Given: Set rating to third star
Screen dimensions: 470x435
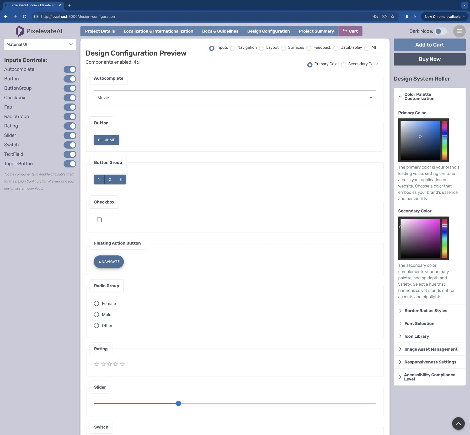Looking at the screenshot, I should click(x=109, y=364).
